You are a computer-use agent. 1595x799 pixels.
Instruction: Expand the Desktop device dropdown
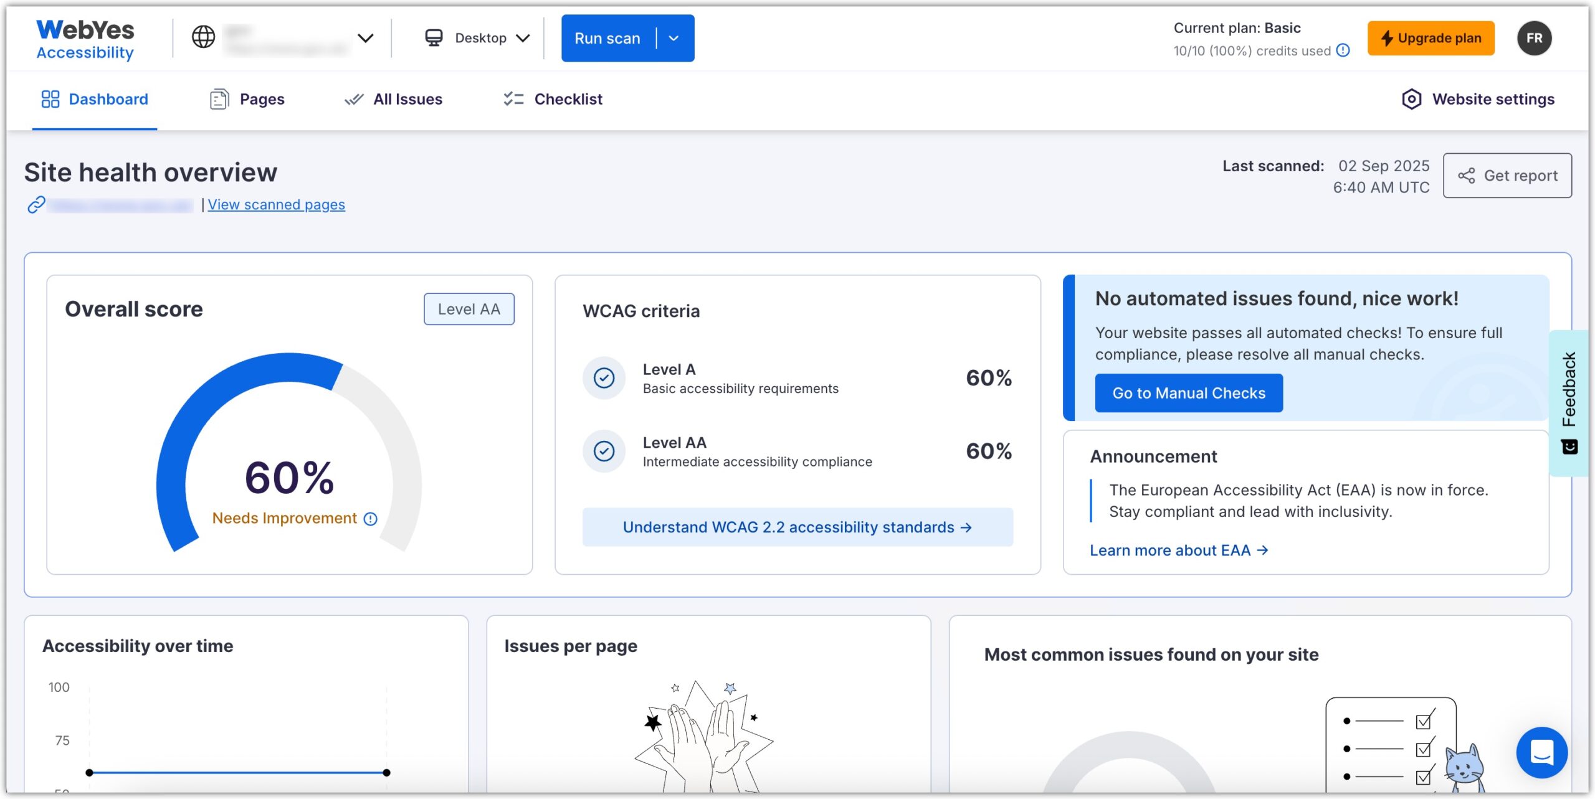coord(523,38)
